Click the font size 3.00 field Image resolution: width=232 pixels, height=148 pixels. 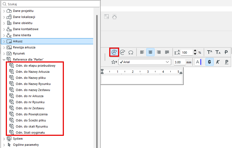coord(180,62)
